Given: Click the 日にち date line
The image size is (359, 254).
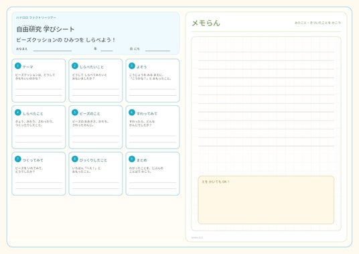Looking at the screenshot, I should click(157, 50).
